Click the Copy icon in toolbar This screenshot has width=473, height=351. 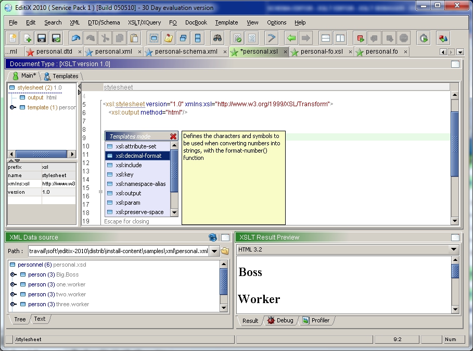point(120,38)
